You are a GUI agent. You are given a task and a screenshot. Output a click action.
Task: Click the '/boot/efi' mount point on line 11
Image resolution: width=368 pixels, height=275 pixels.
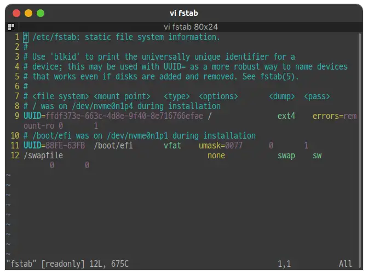click(x=113, y=146)
